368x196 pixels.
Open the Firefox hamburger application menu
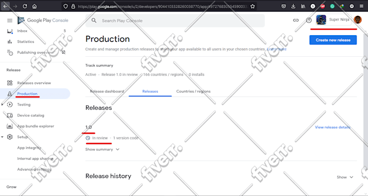coord(362,6)
